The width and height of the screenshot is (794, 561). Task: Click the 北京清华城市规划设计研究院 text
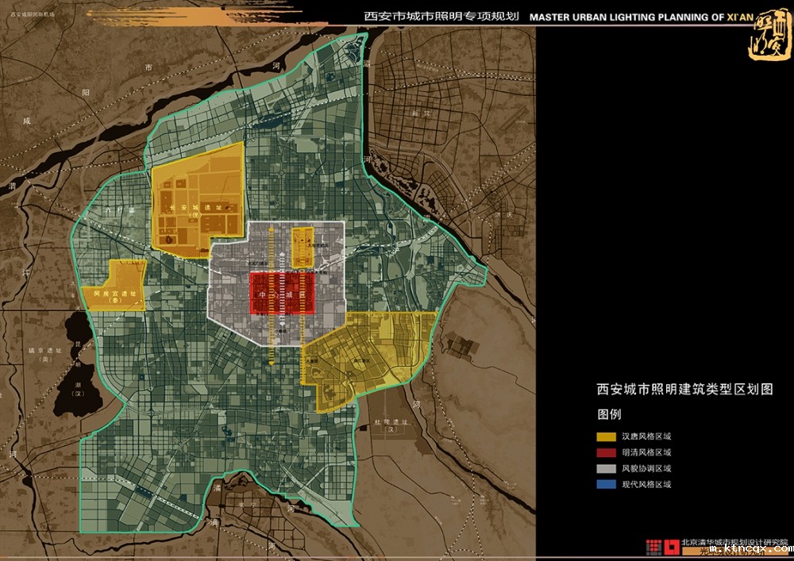pyautogui.click(x=733, y=544)
